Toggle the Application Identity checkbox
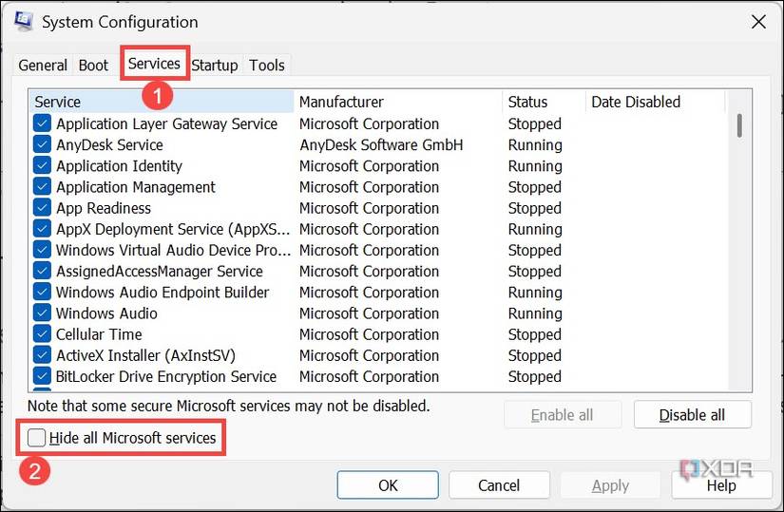The width and height of the screenshot is (784, 512). click(42, 165)
